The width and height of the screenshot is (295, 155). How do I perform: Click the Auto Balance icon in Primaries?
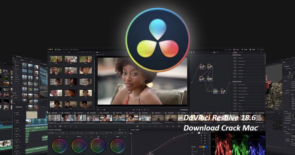[50, 133]
